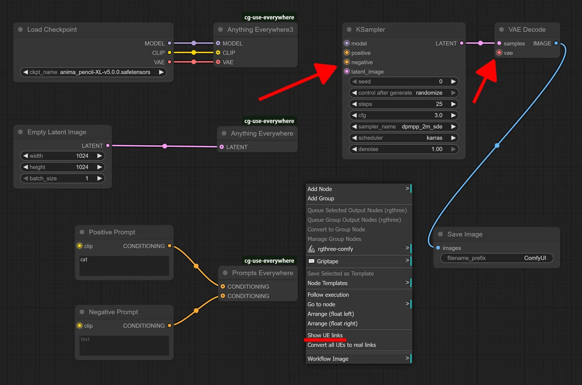Click the rgthree-comfy menu icon
This screenshot has width=582, height=385.
[x=311, y=249]
